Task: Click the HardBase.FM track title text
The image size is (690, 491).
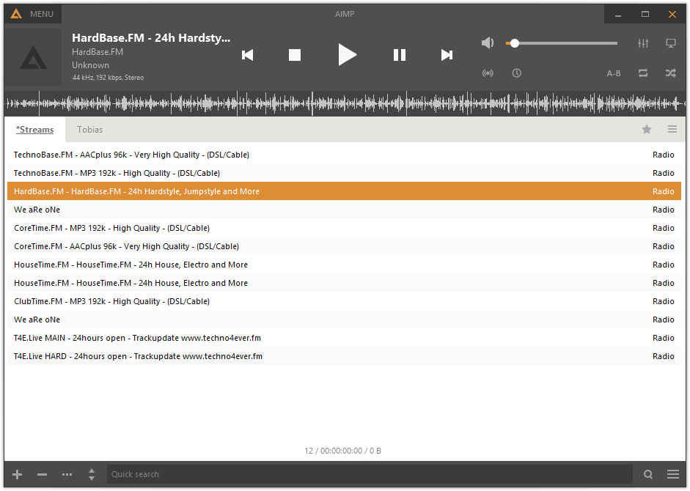Action: (x=151, y=38)
